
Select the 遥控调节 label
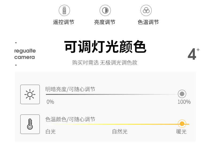[64, 22]
